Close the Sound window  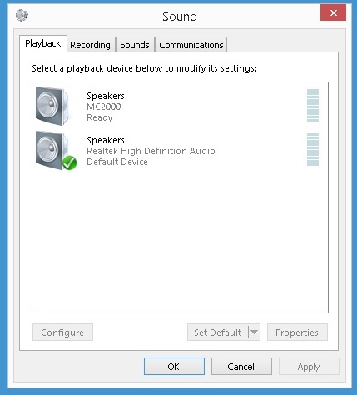(333, 12)
